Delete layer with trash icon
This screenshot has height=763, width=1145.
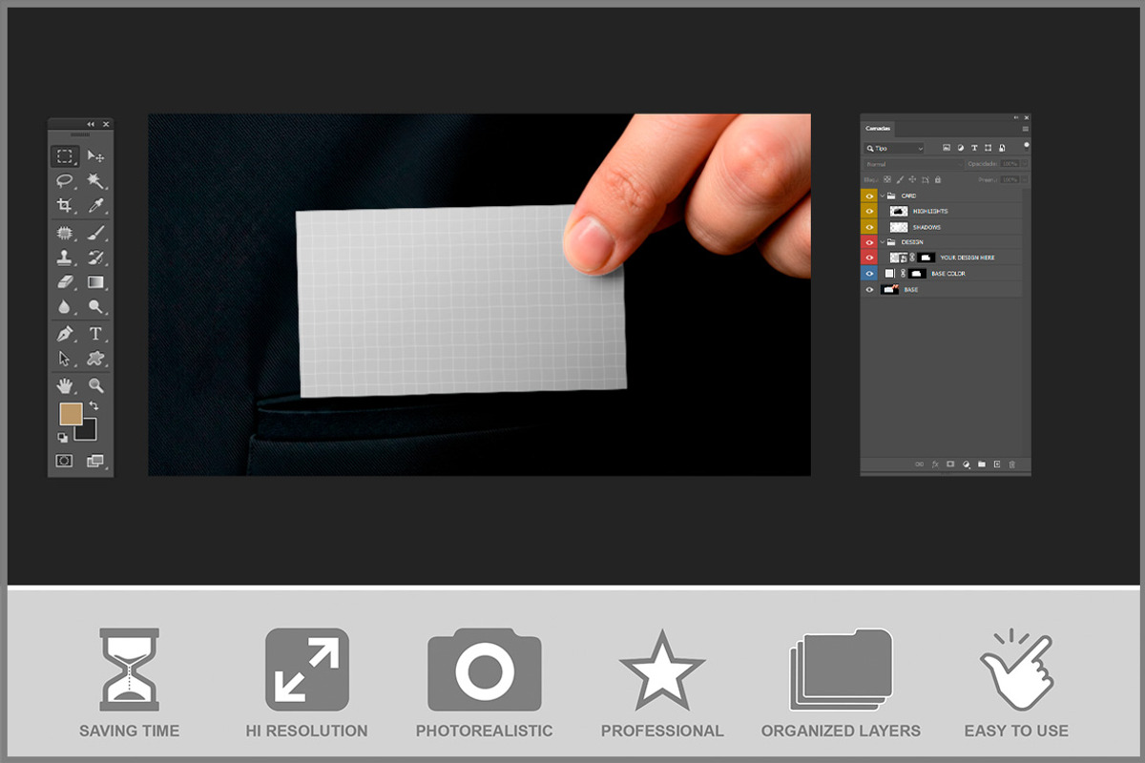pyautogui.click(x=1012, y=464)
